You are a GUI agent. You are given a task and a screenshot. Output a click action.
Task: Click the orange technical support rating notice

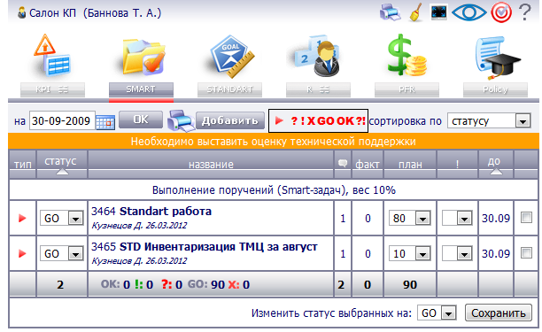pyautogui.click(x=274, y=142)
